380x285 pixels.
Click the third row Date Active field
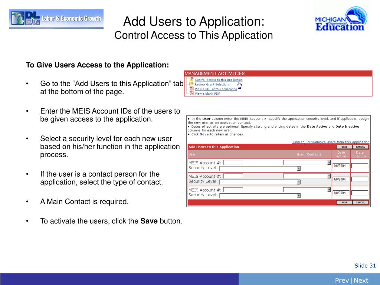pyautogui.click(x=341, y=193)
